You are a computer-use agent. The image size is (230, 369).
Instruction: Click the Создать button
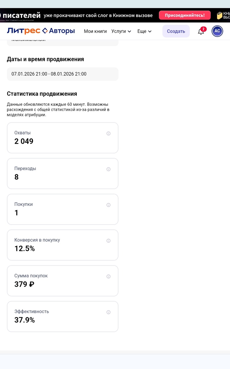(x=176, y=31)
